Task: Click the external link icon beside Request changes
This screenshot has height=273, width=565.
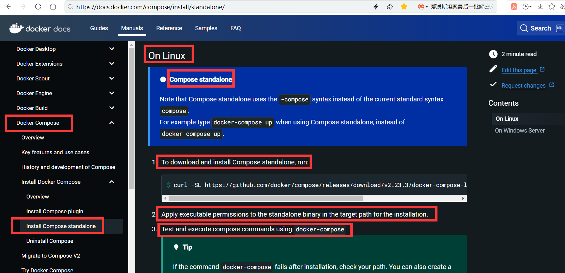Action: click(552, 85)
